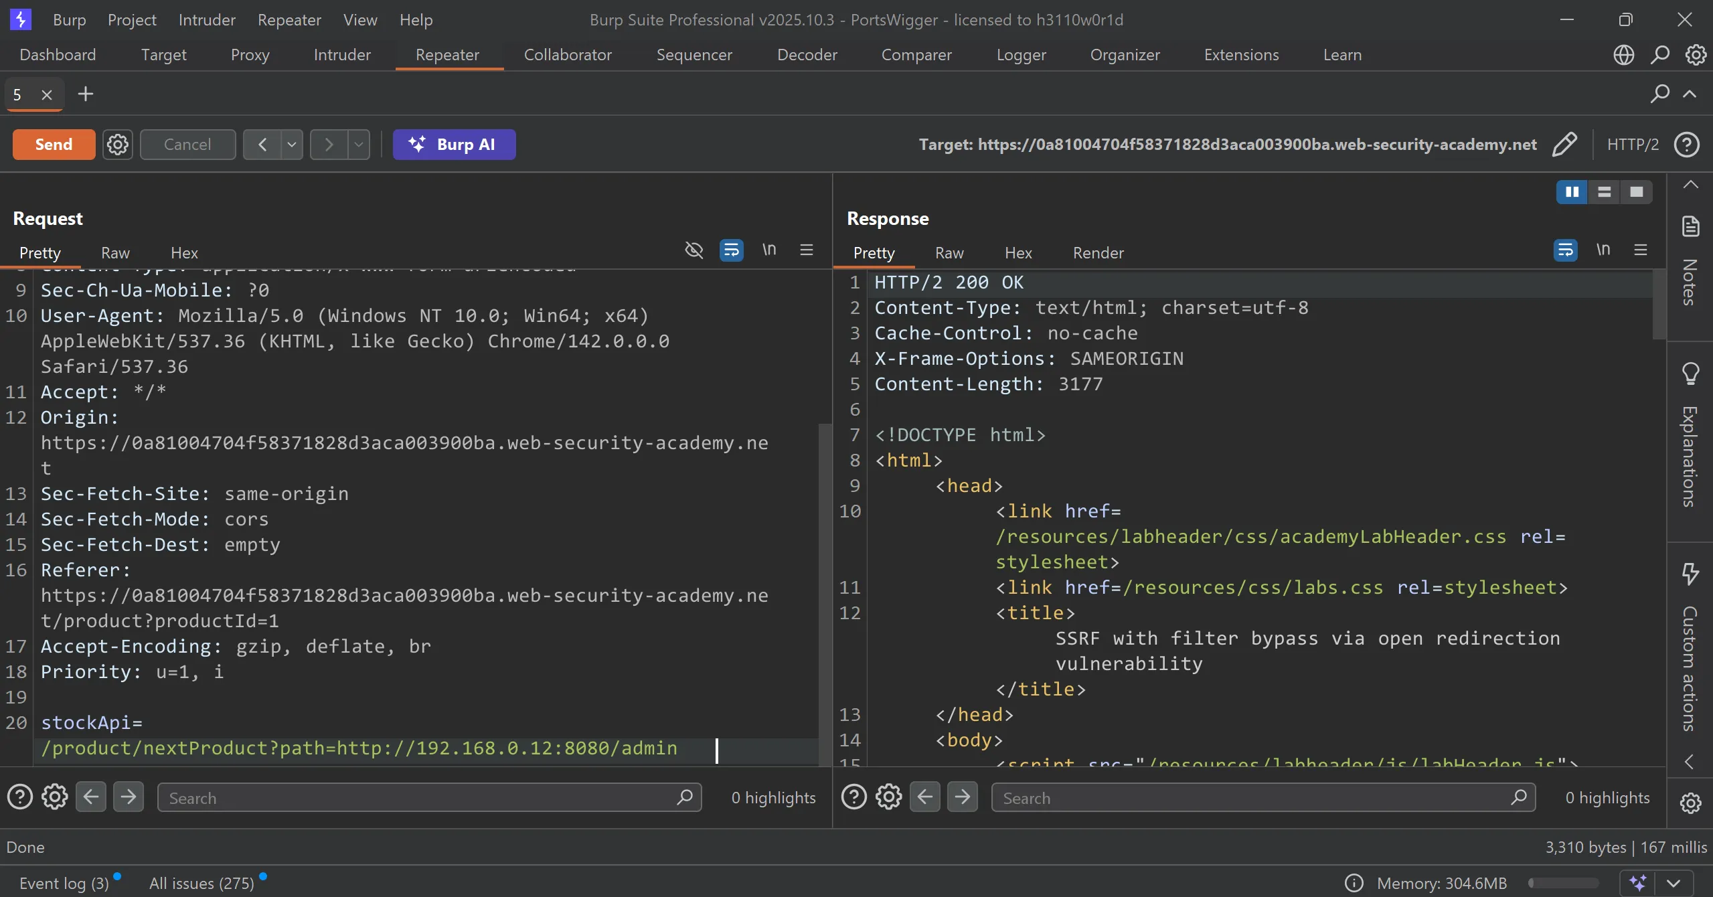
Task: Toggle show newlines in Response panel
Action: click(x=1603, y=250)
